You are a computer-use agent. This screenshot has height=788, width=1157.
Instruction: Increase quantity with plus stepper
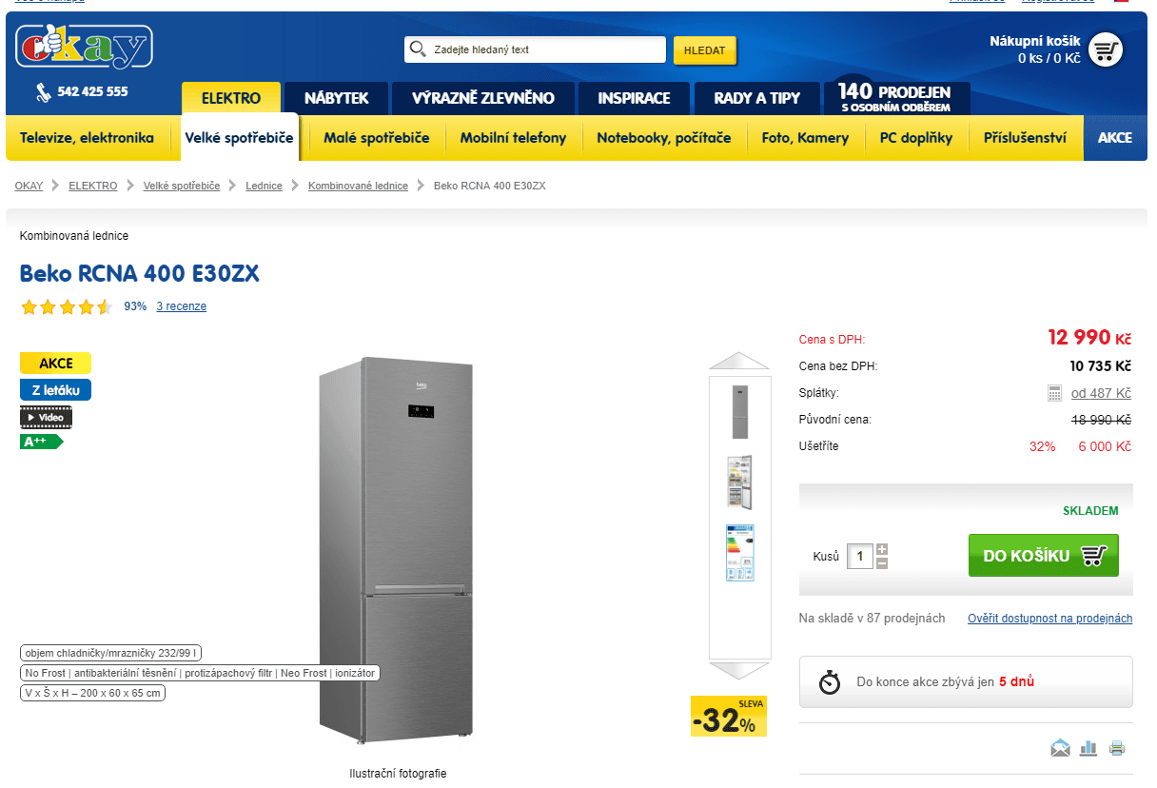pyautogui.click(x=881, y=549)
